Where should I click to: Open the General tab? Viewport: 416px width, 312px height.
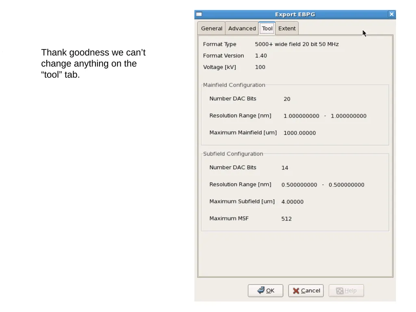pyautogui.click(x=211, y=28)
